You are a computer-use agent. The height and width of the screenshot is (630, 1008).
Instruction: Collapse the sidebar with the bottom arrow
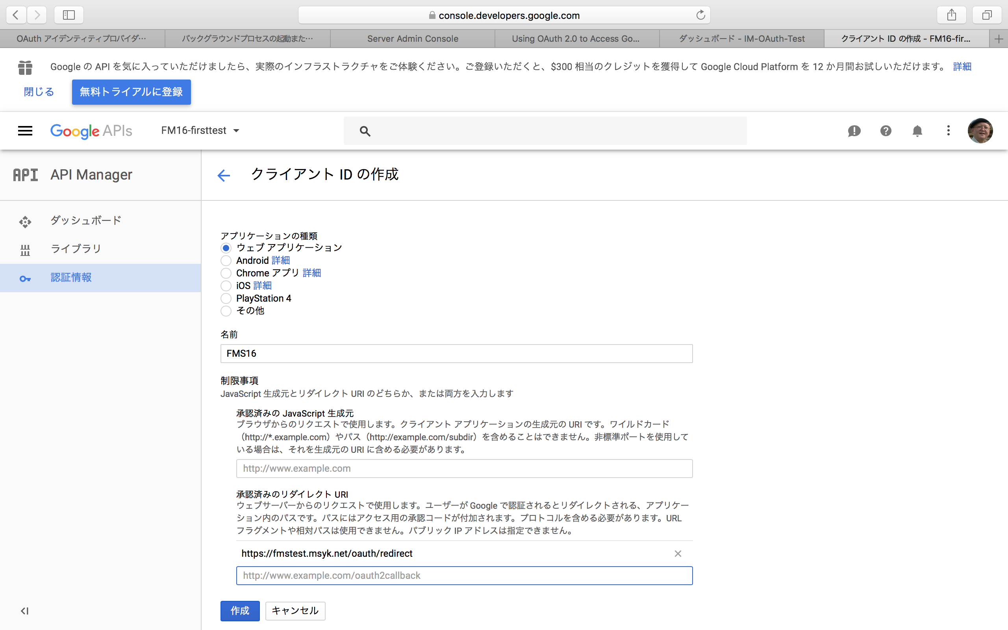click(x=24, y=611)
